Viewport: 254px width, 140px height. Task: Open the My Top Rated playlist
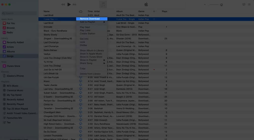[14, 95]
